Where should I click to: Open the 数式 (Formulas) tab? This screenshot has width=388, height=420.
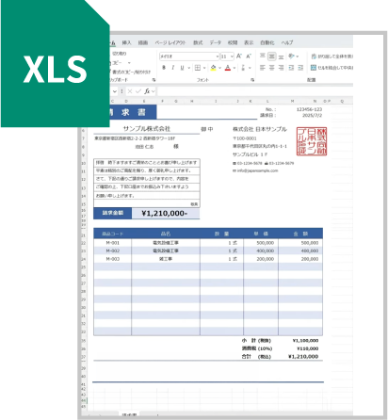[198, 42]
